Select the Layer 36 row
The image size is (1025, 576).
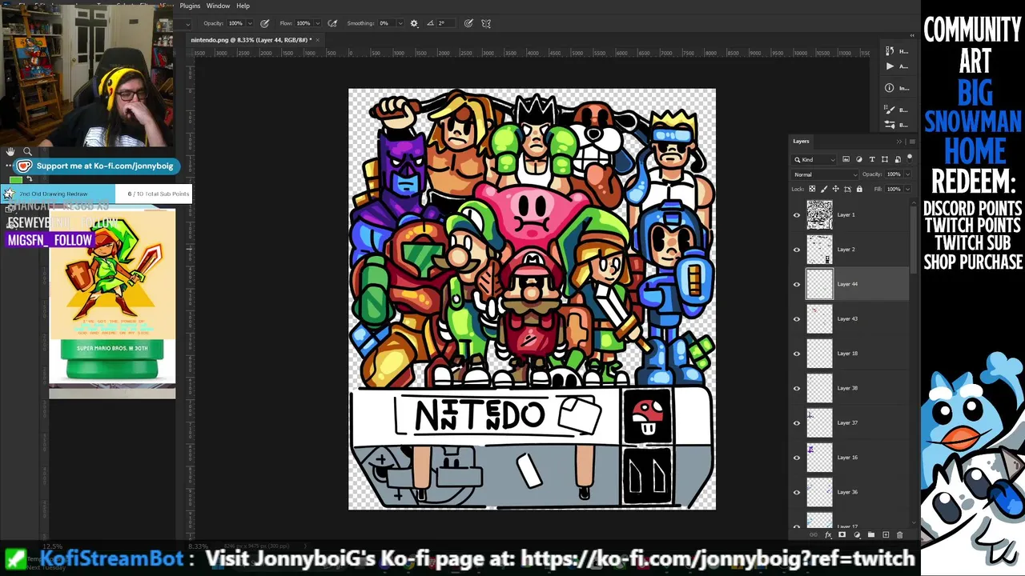[x=850, y=492]
